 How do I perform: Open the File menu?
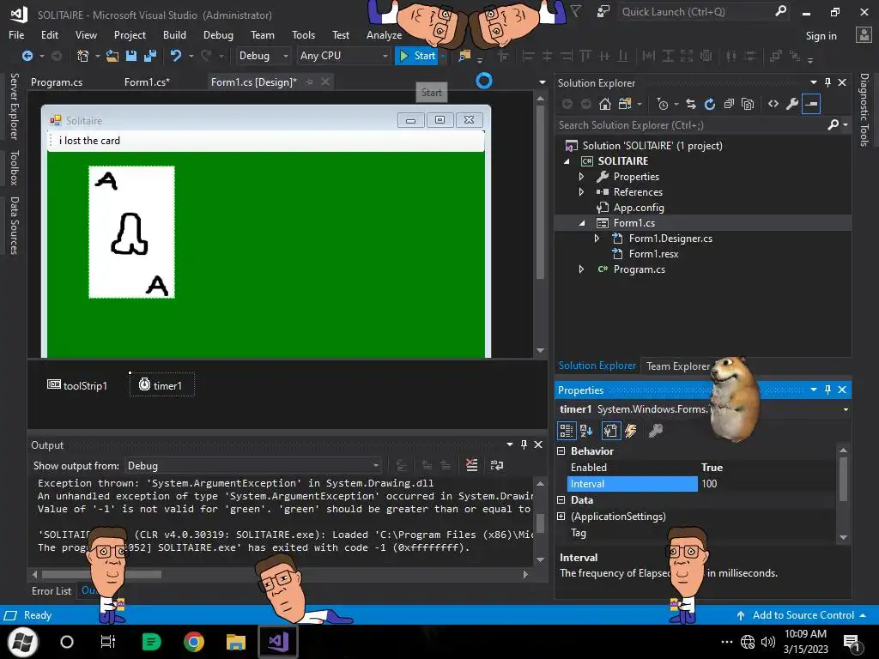tap(16, 34)
